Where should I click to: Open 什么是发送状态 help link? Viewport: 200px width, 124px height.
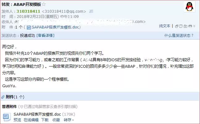click(179, 36)
